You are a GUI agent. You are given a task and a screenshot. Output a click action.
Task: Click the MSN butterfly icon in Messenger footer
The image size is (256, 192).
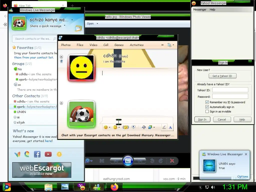point(17,154)
